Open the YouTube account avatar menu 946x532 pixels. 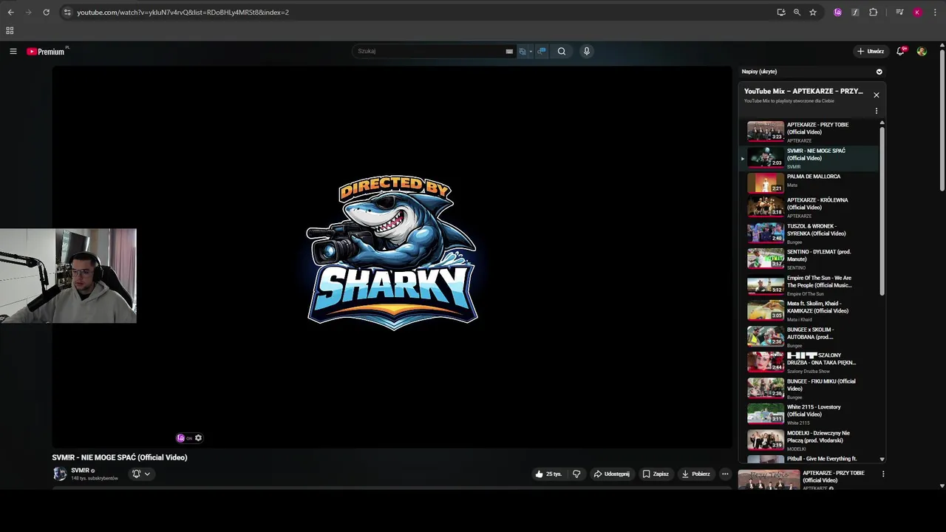click(922, 51)
